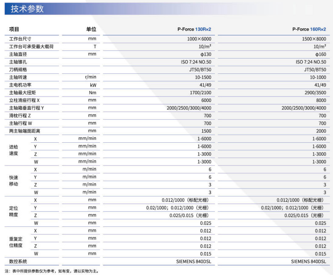The height and width of the screenshot is (275, 333).
Task: Click 160R×2 JT50/BT50 tool holder value
Action: (315, 70)
